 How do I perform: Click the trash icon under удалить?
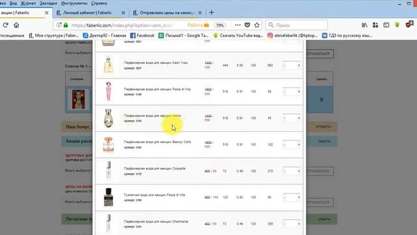pyautogui.click(x=321, y=100)
